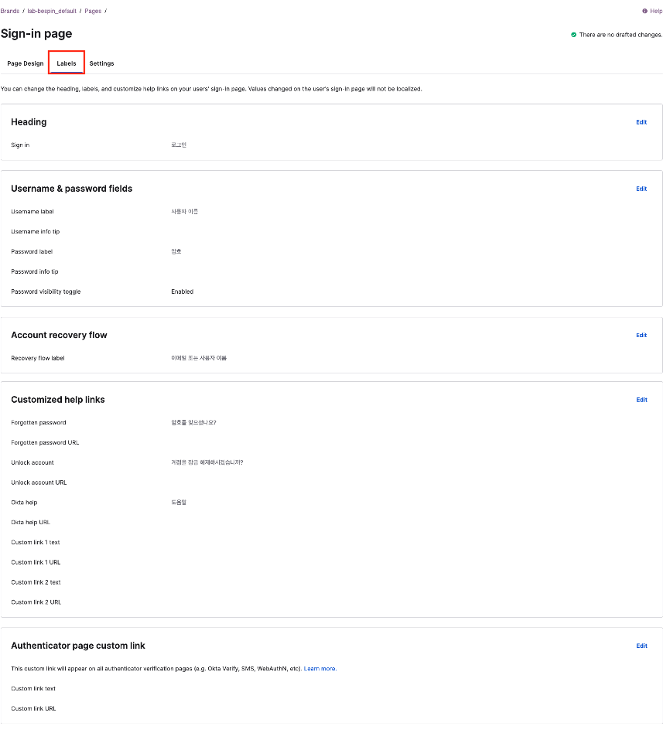Open the Brands breadcrumb link
Image resolution: width=663 pixels, height=733 pixels.
tap(10, 12)
